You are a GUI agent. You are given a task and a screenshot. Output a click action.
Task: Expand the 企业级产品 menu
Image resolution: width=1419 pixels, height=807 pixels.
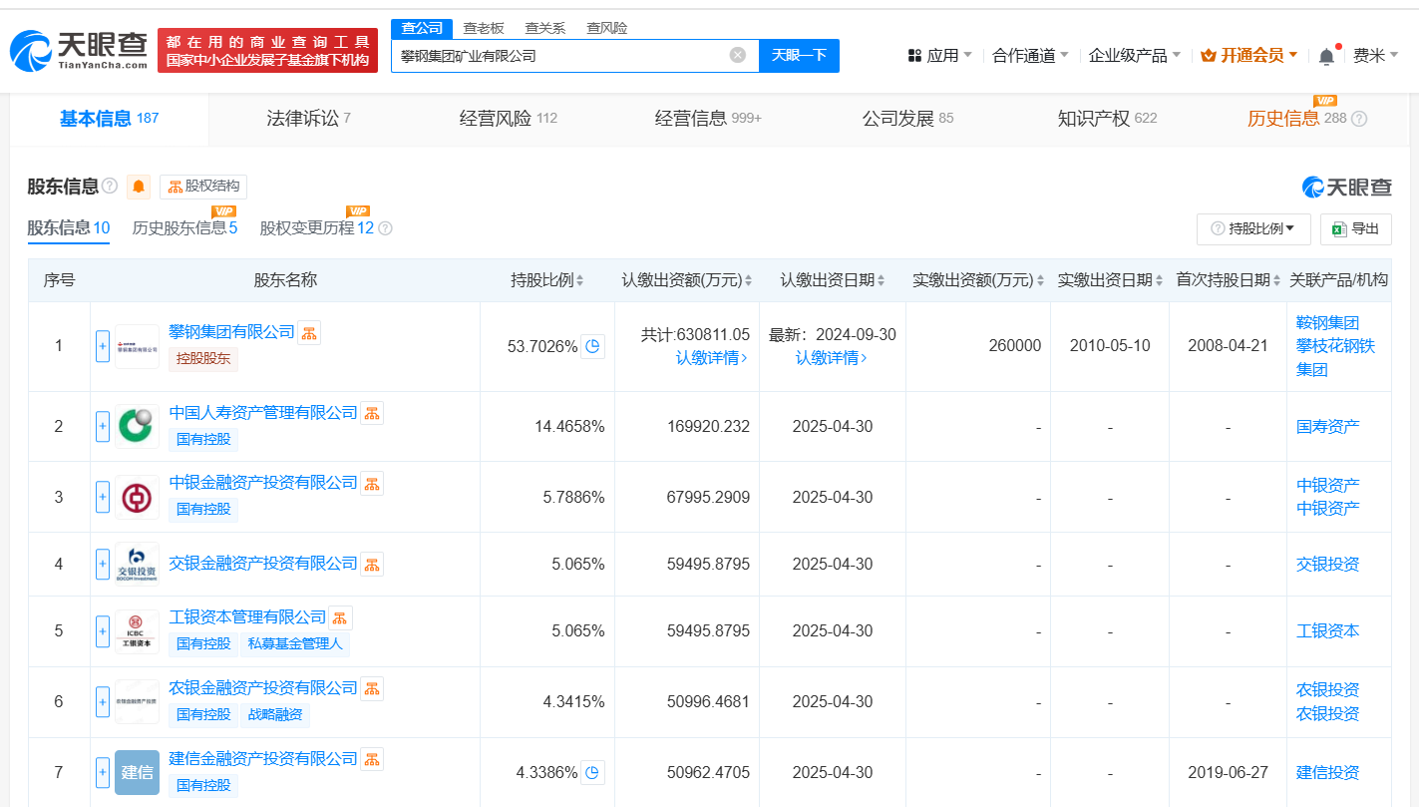(x=1134, y=56)
